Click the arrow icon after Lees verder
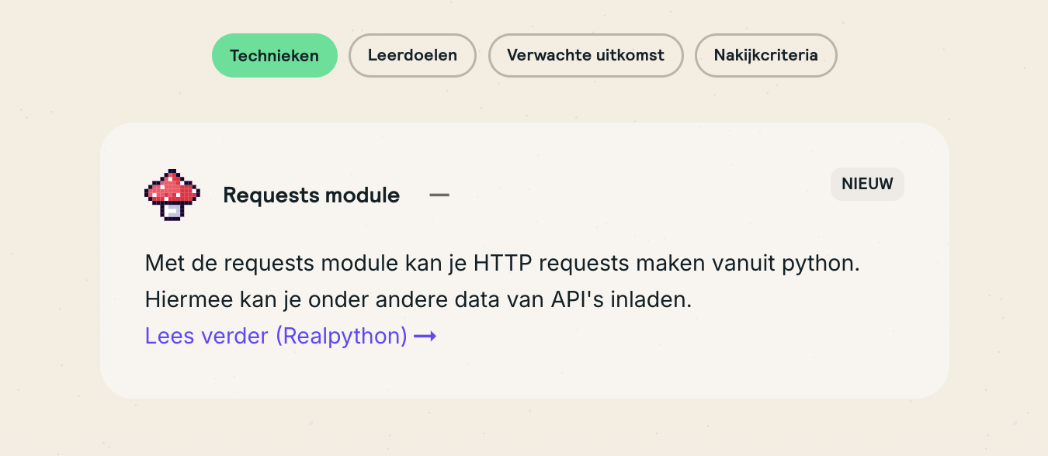 click(x=425, y=336)
